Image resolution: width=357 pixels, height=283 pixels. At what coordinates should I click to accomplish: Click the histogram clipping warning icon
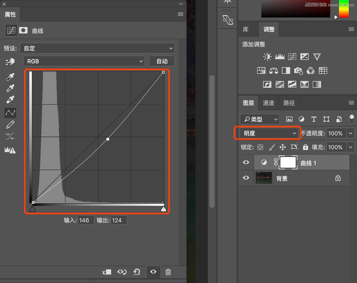(10, 150)
